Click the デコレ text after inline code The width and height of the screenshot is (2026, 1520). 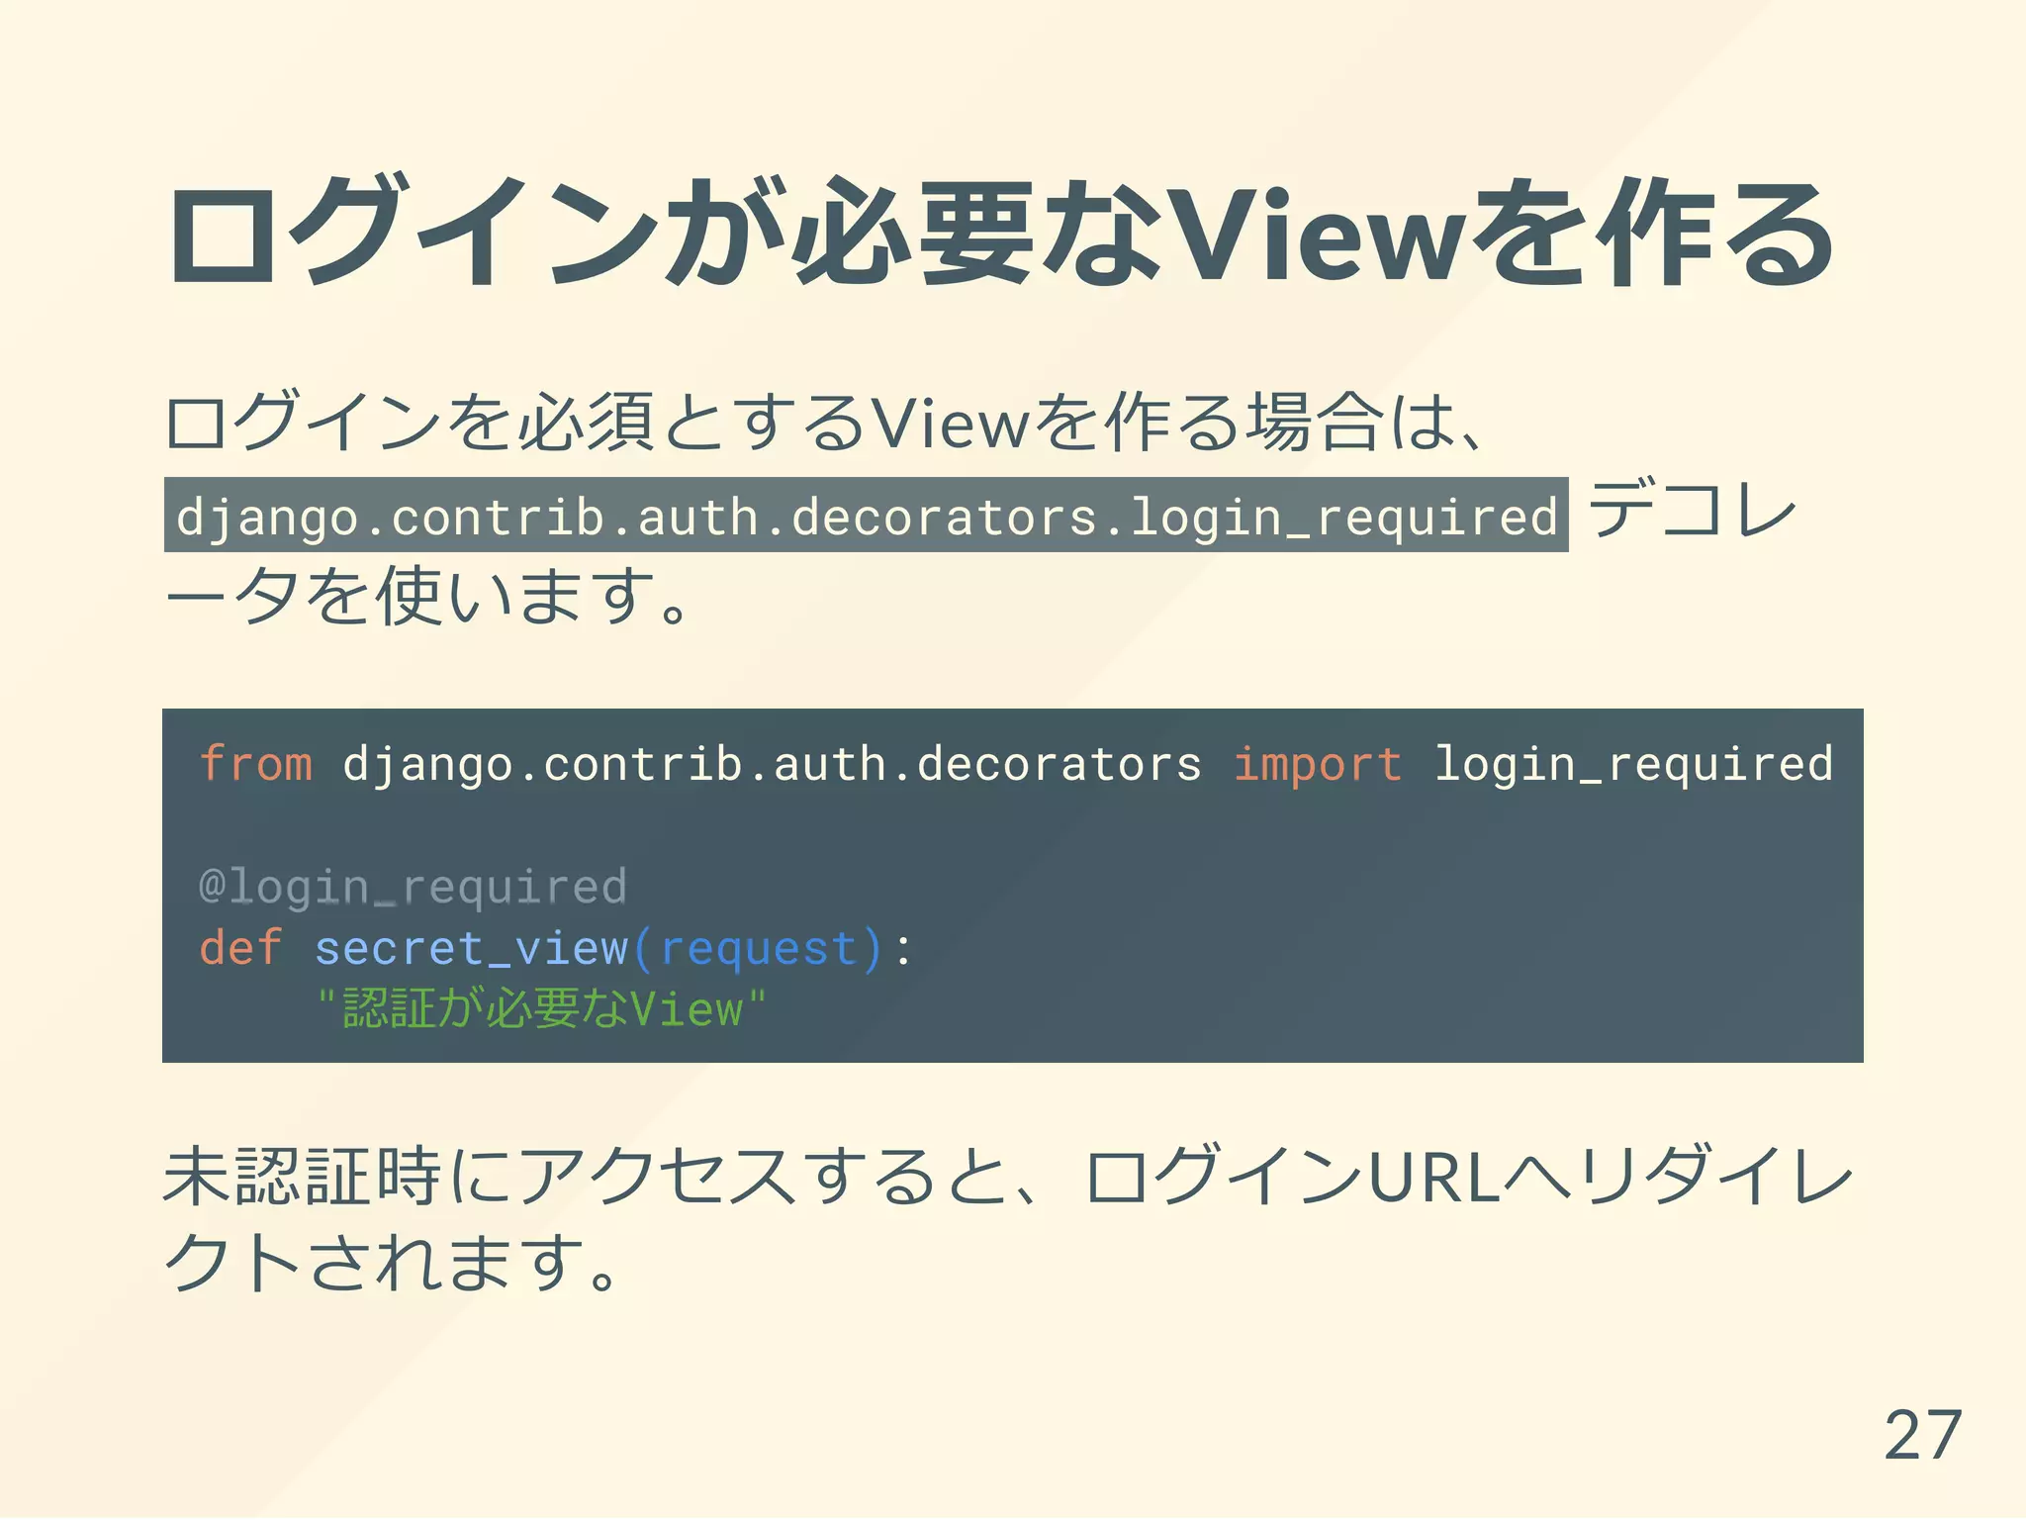pyautogui.click(x=1694, y=509)
